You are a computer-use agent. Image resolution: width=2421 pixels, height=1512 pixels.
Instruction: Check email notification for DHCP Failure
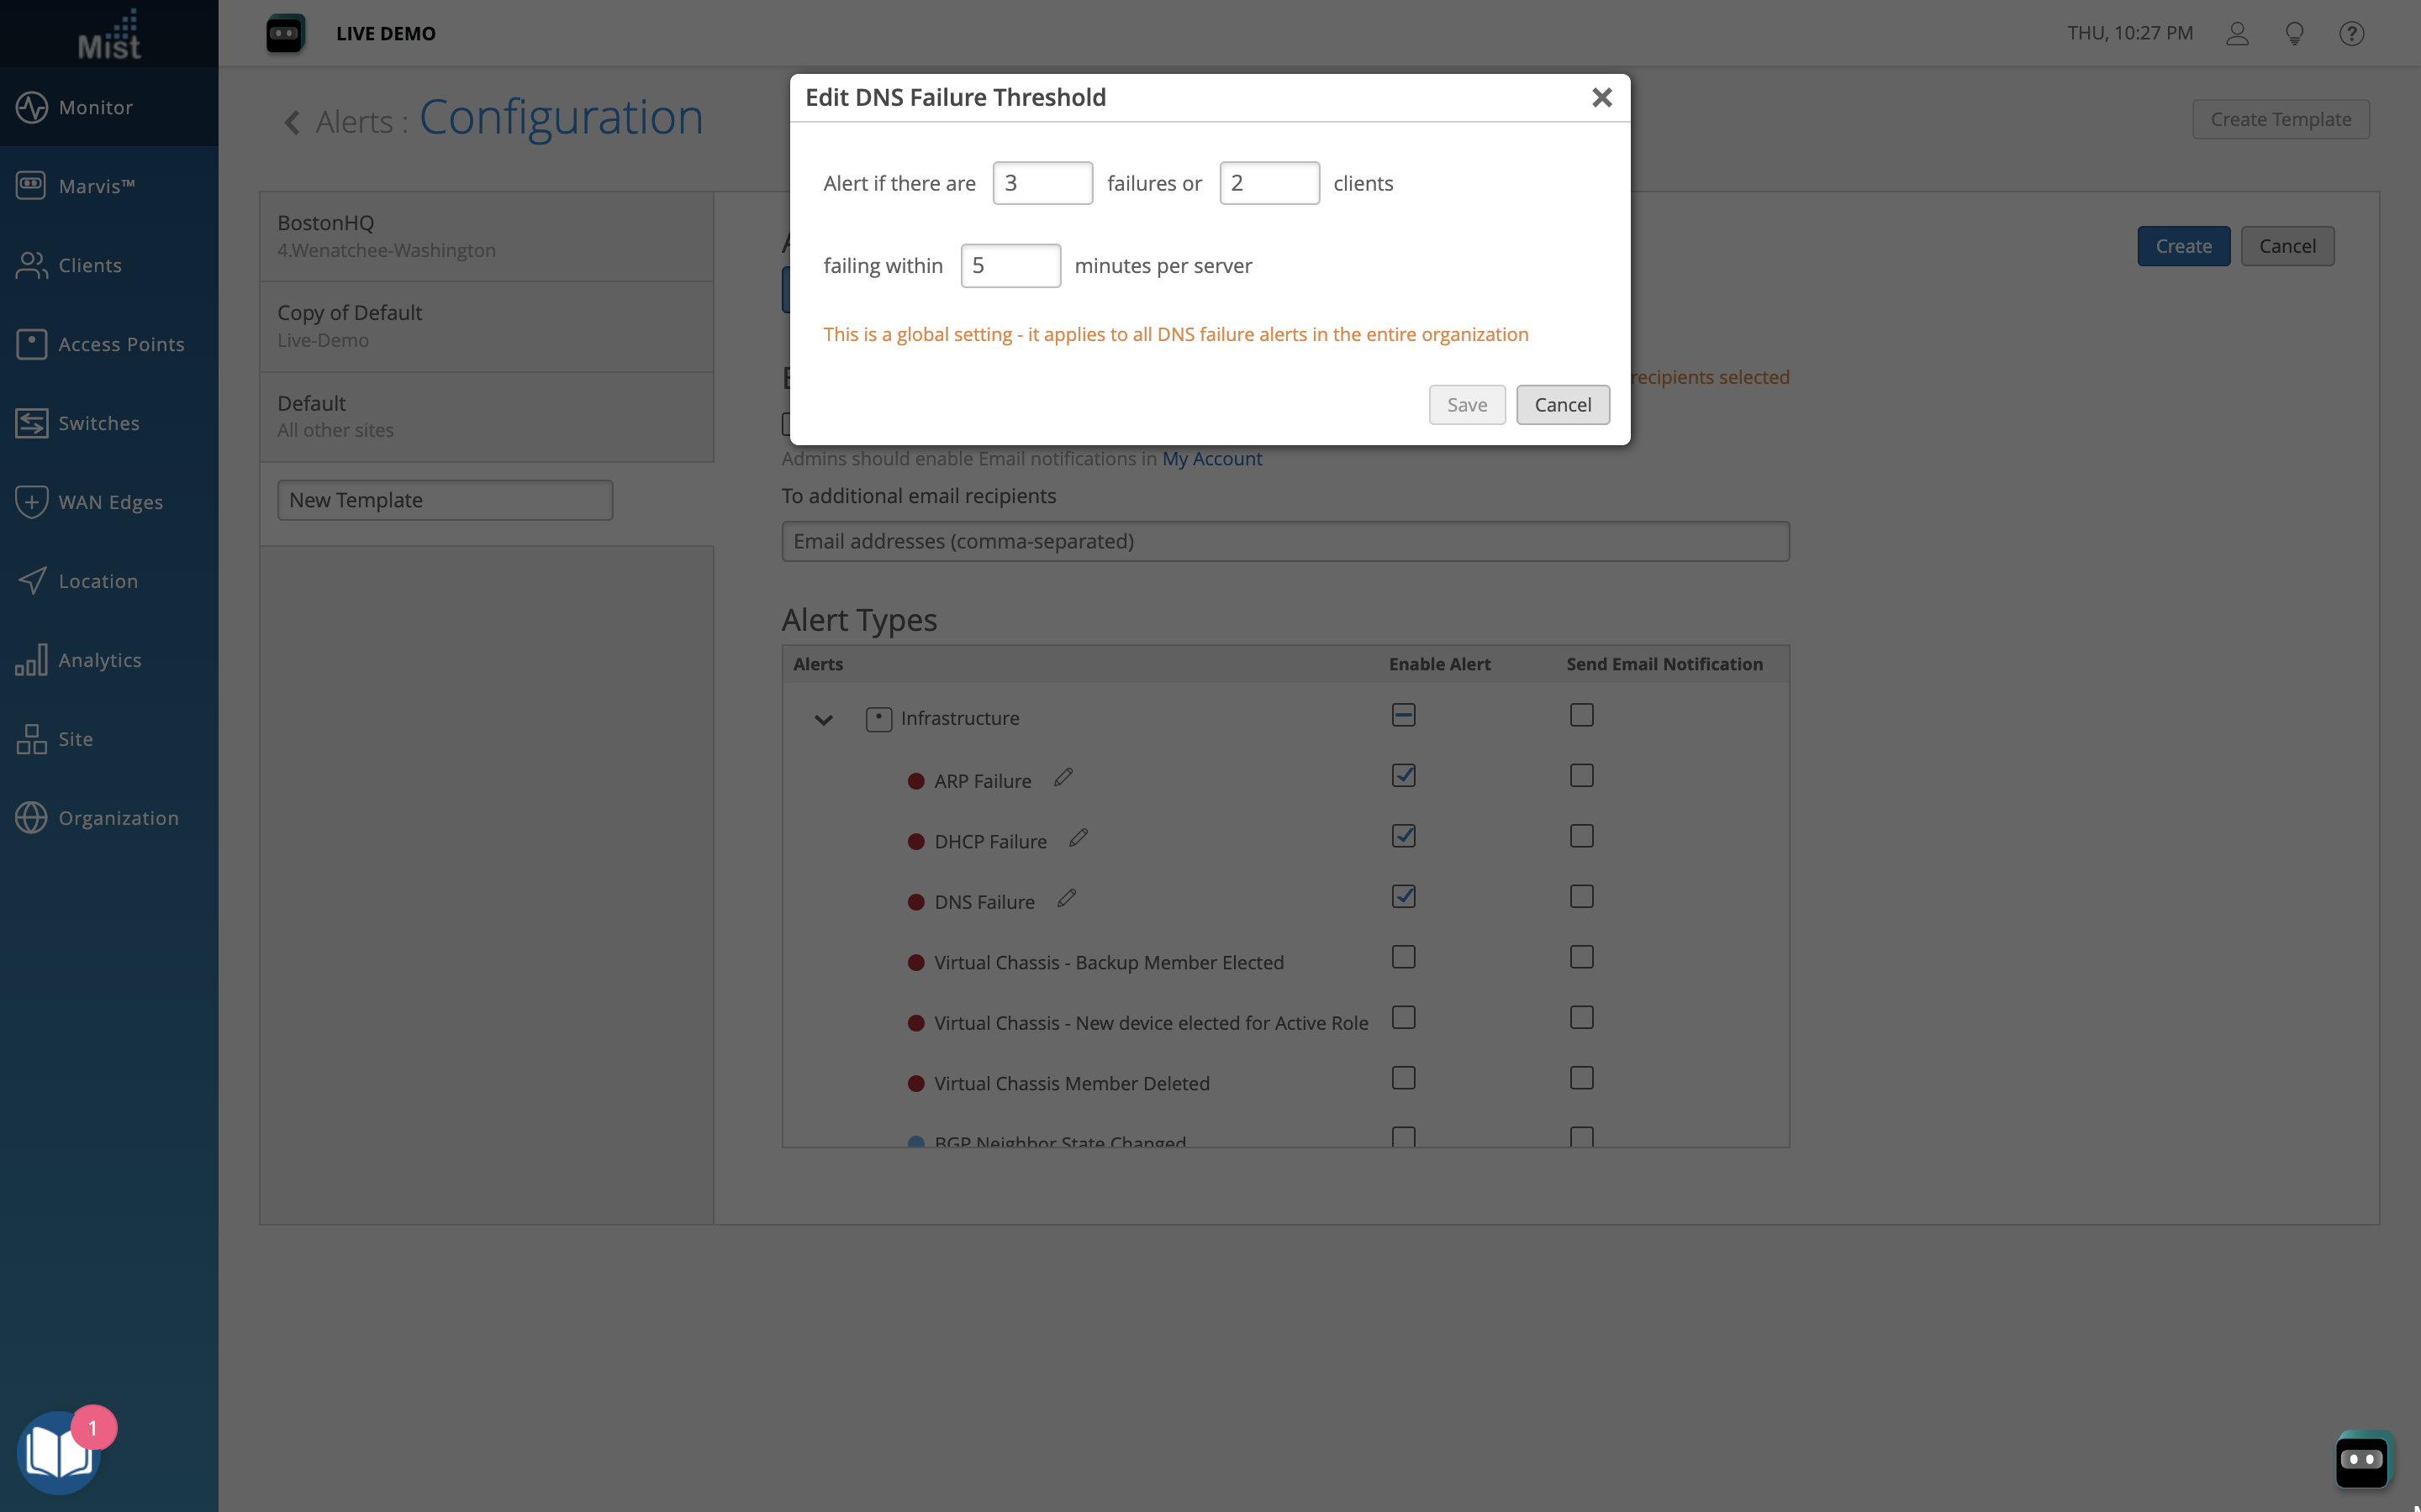pos(1580,836)
